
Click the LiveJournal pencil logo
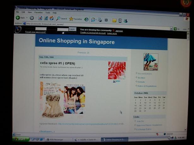pyautogui.click(x=18, y=30)
